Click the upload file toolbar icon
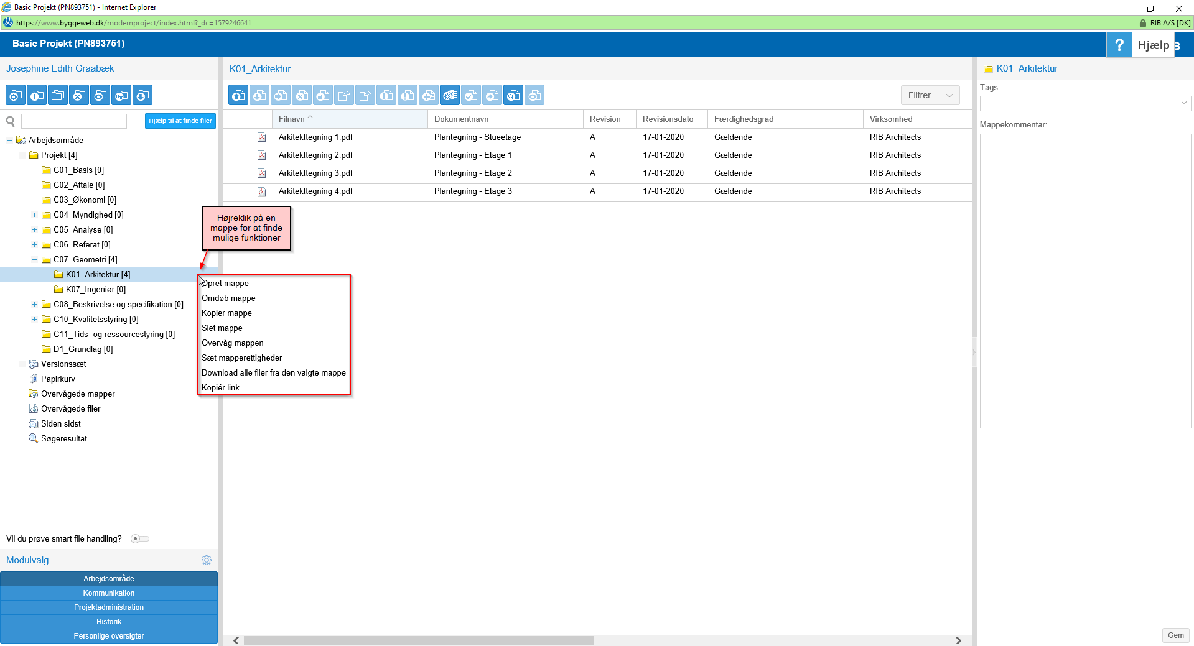Image resolution: width=1194 pixels, height=646 pixels. click(238, 95)
